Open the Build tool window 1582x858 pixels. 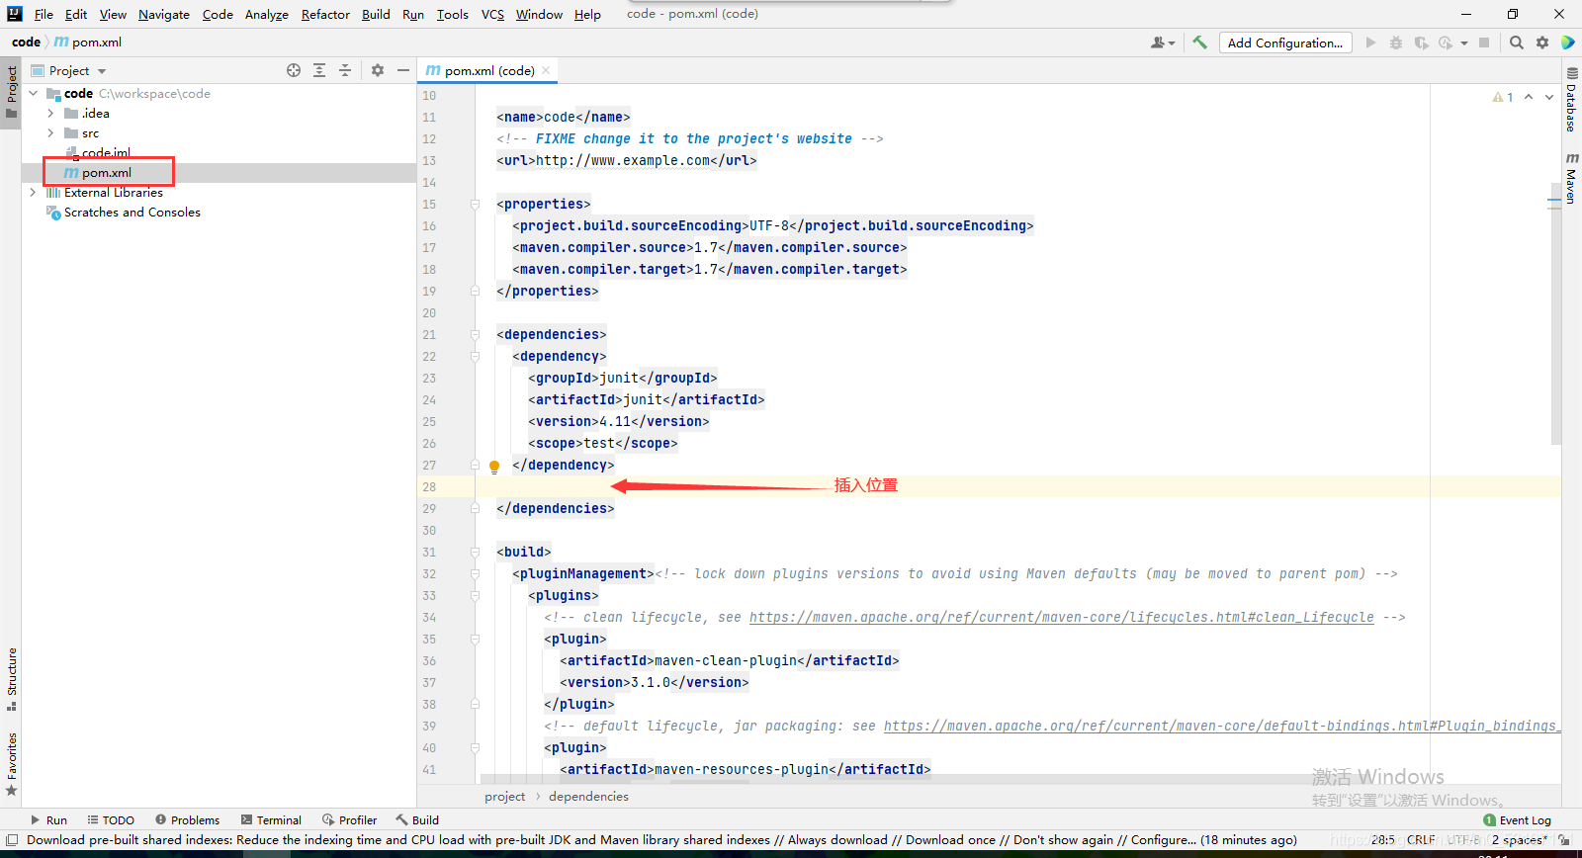(x=417, y=819)
